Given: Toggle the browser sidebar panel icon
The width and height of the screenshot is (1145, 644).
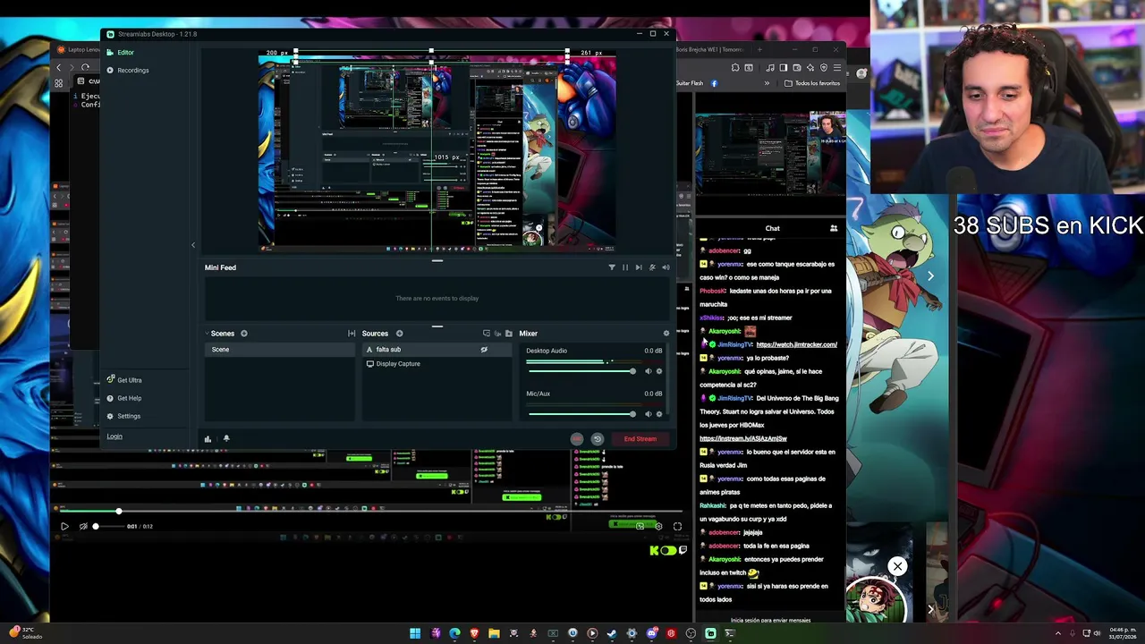Looking at the screenshot, I should (784, 67).
